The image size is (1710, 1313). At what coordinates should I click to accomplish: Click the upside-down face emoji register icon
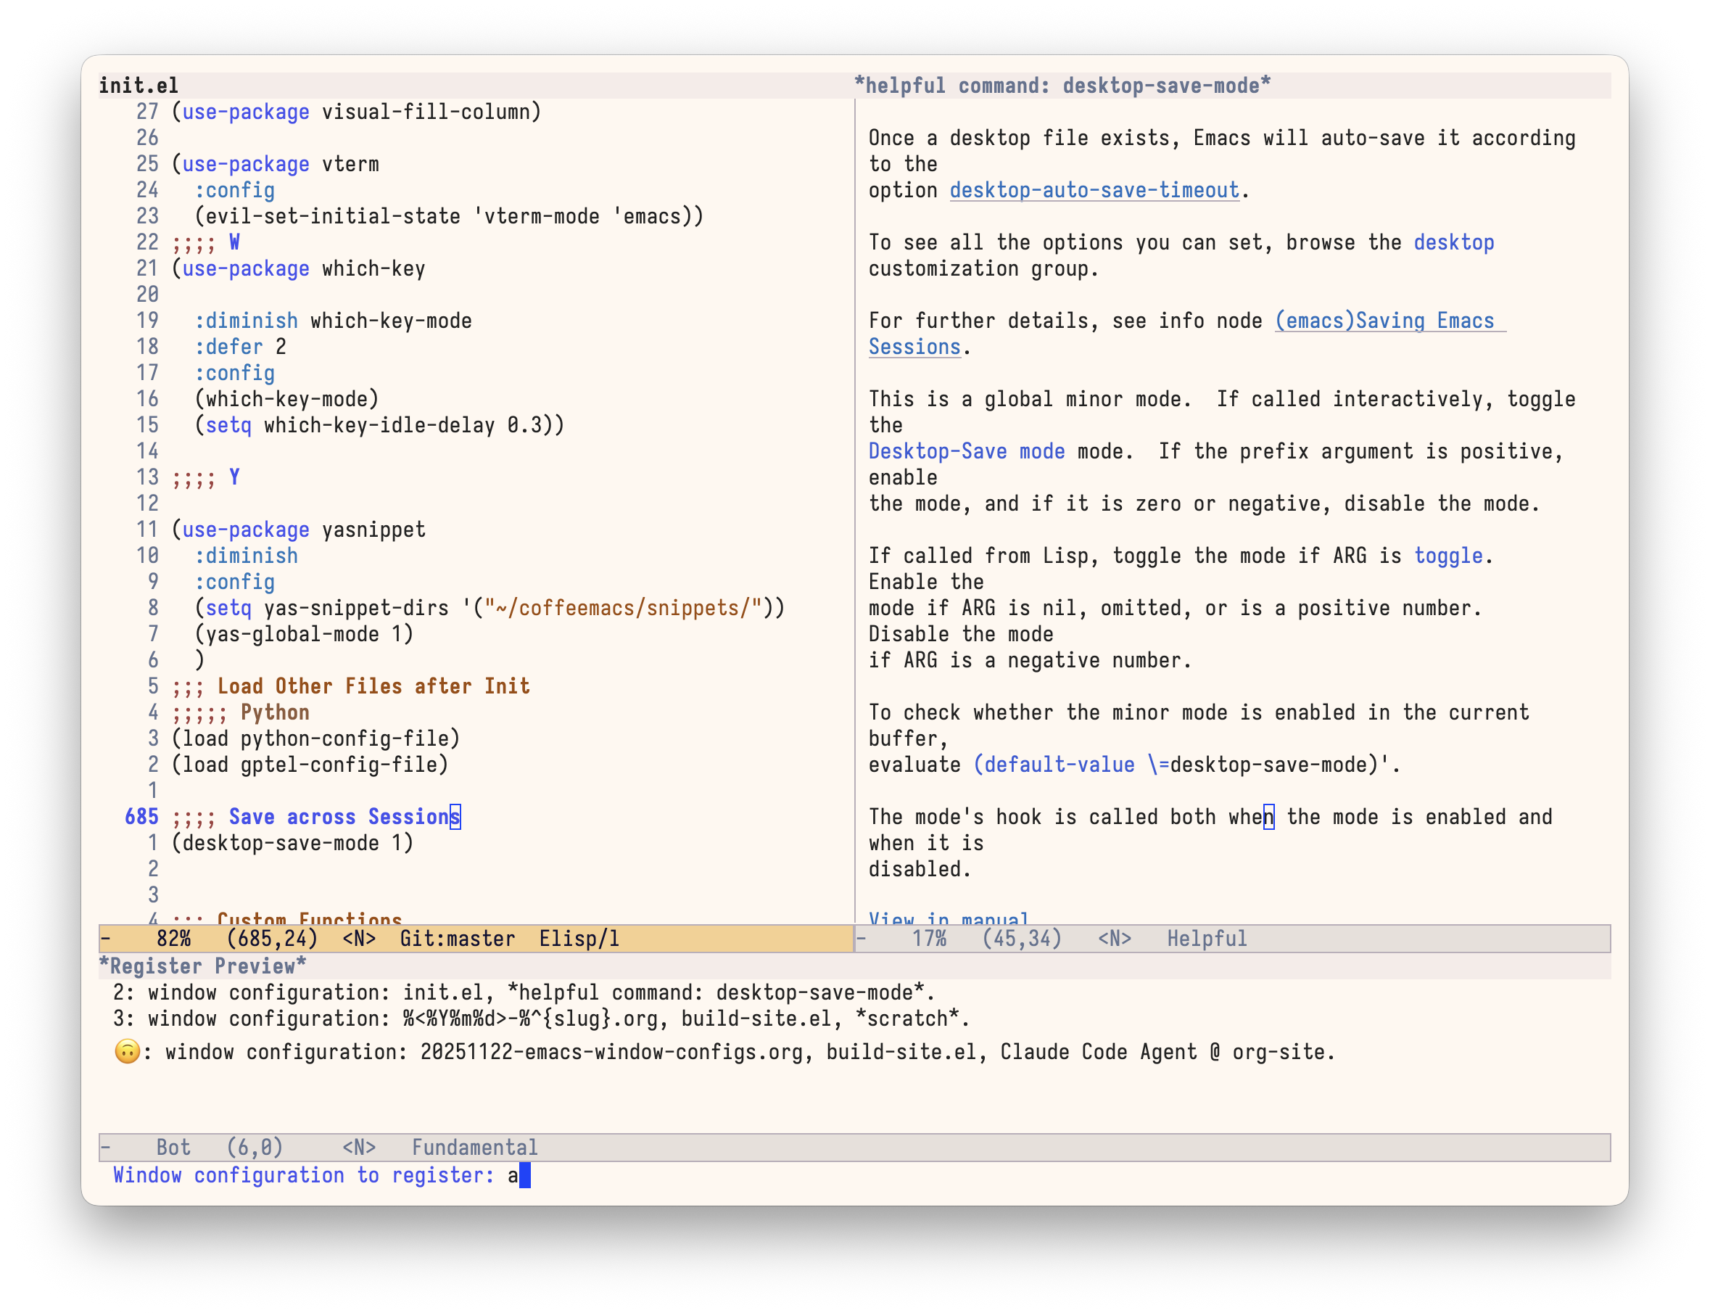(x=130, y=1051)
